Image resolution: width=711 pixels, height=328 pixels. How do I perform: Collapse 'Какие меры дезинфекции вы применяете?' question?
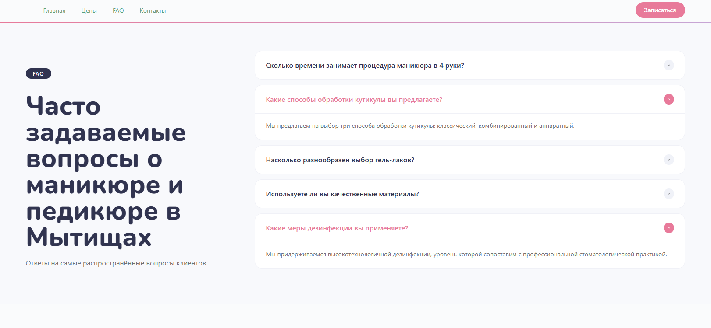[337, 228]
